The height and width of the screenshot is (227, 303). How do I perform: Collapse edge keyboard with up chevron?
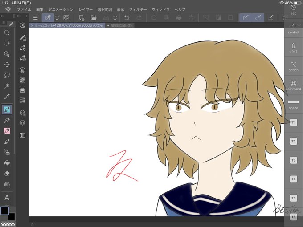(x=293, y=25)
